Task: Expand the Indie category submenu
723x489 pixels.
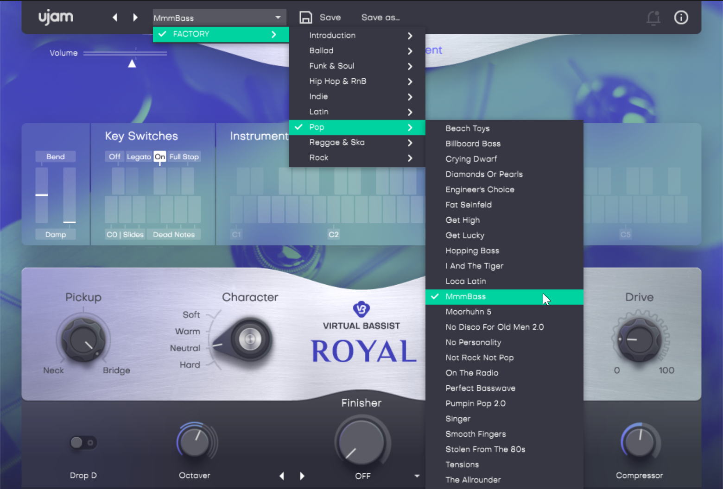Action: (x=357, y=97)
